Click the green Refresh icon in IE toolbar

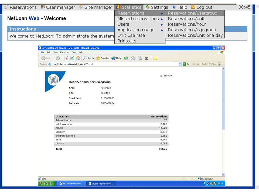coord(72,58)
